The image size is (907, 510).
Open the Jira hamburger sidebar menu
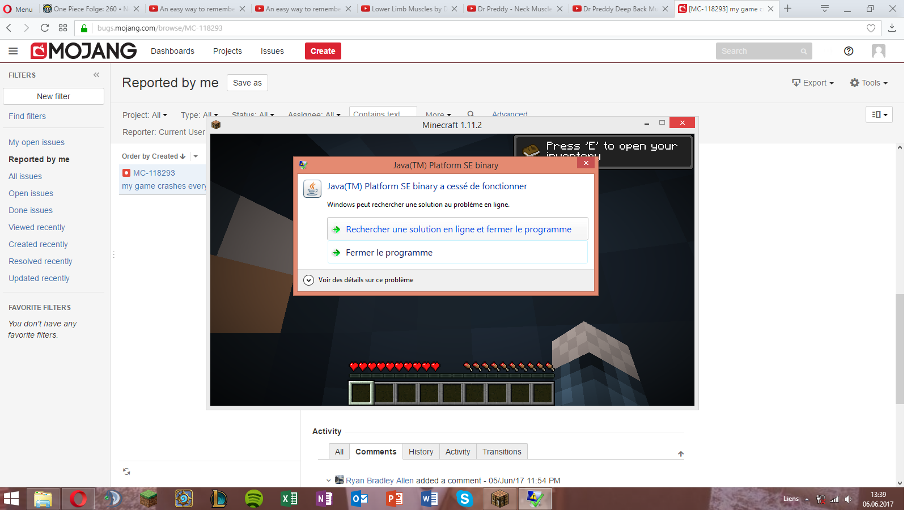(x=13, y=51)
